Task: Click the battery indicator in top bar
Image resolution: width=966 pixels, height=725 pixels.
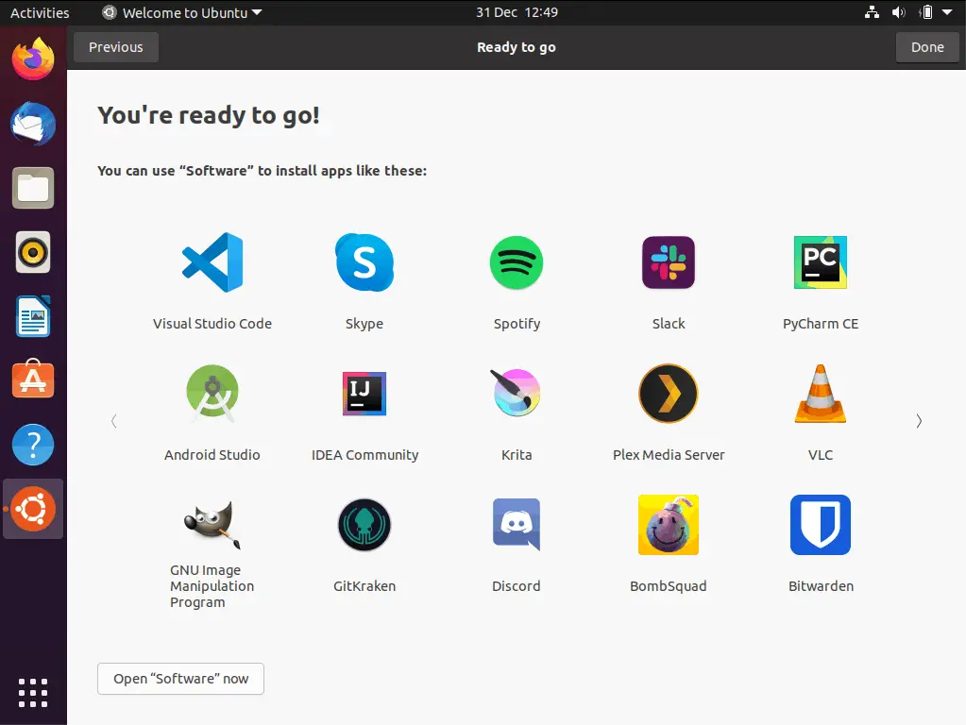Action: 926,12
